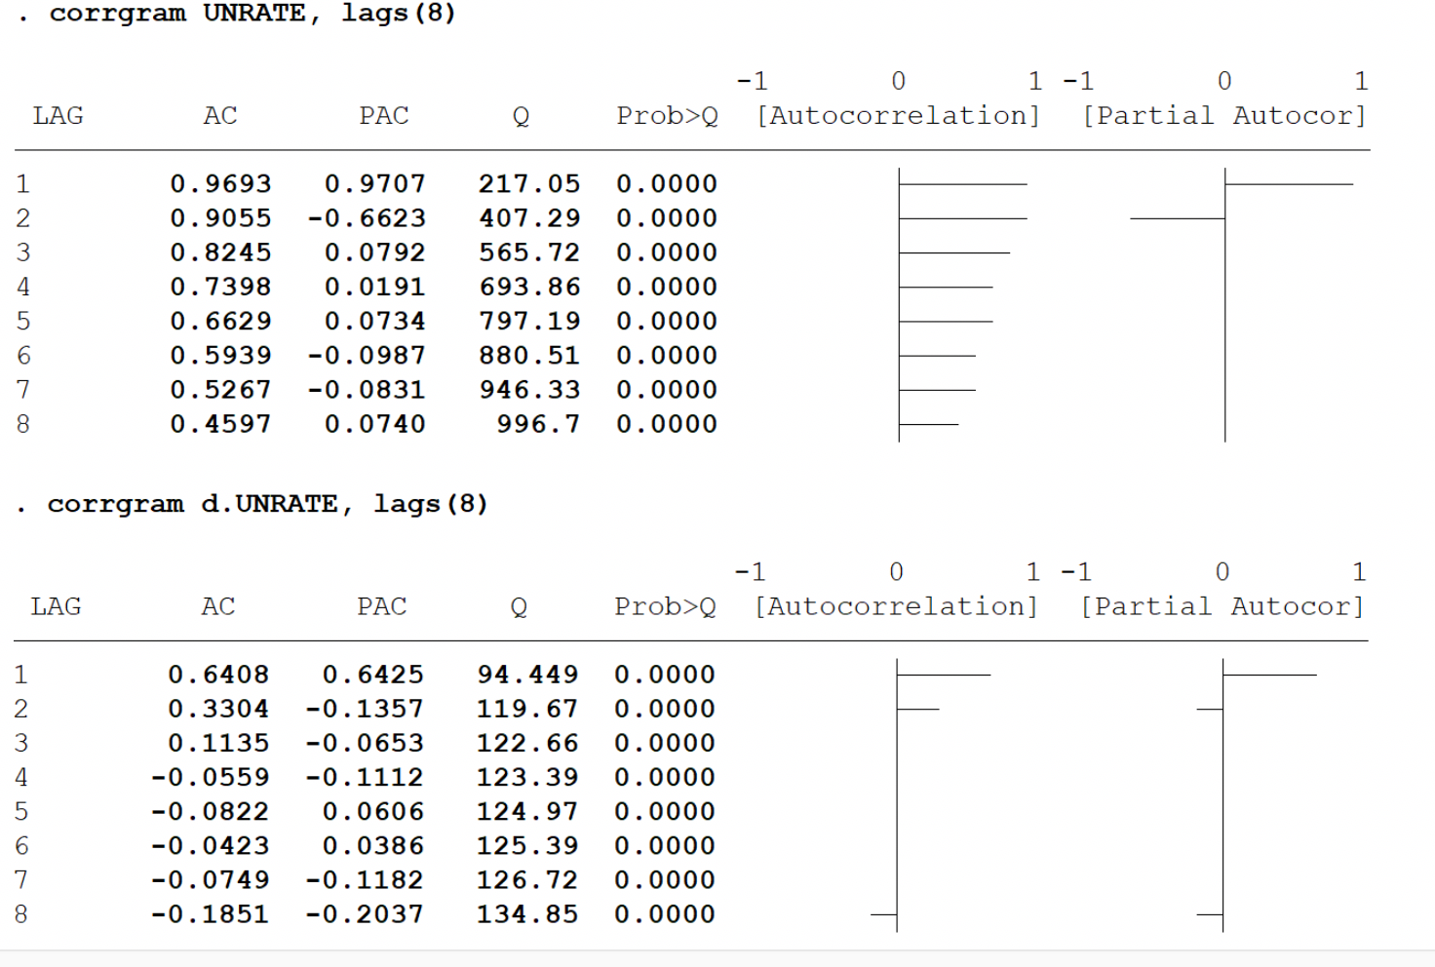Select the PAC value 0.0606
Viewport: 1435px width, 967px height.
pyautogui.click(x=373, y=811)
